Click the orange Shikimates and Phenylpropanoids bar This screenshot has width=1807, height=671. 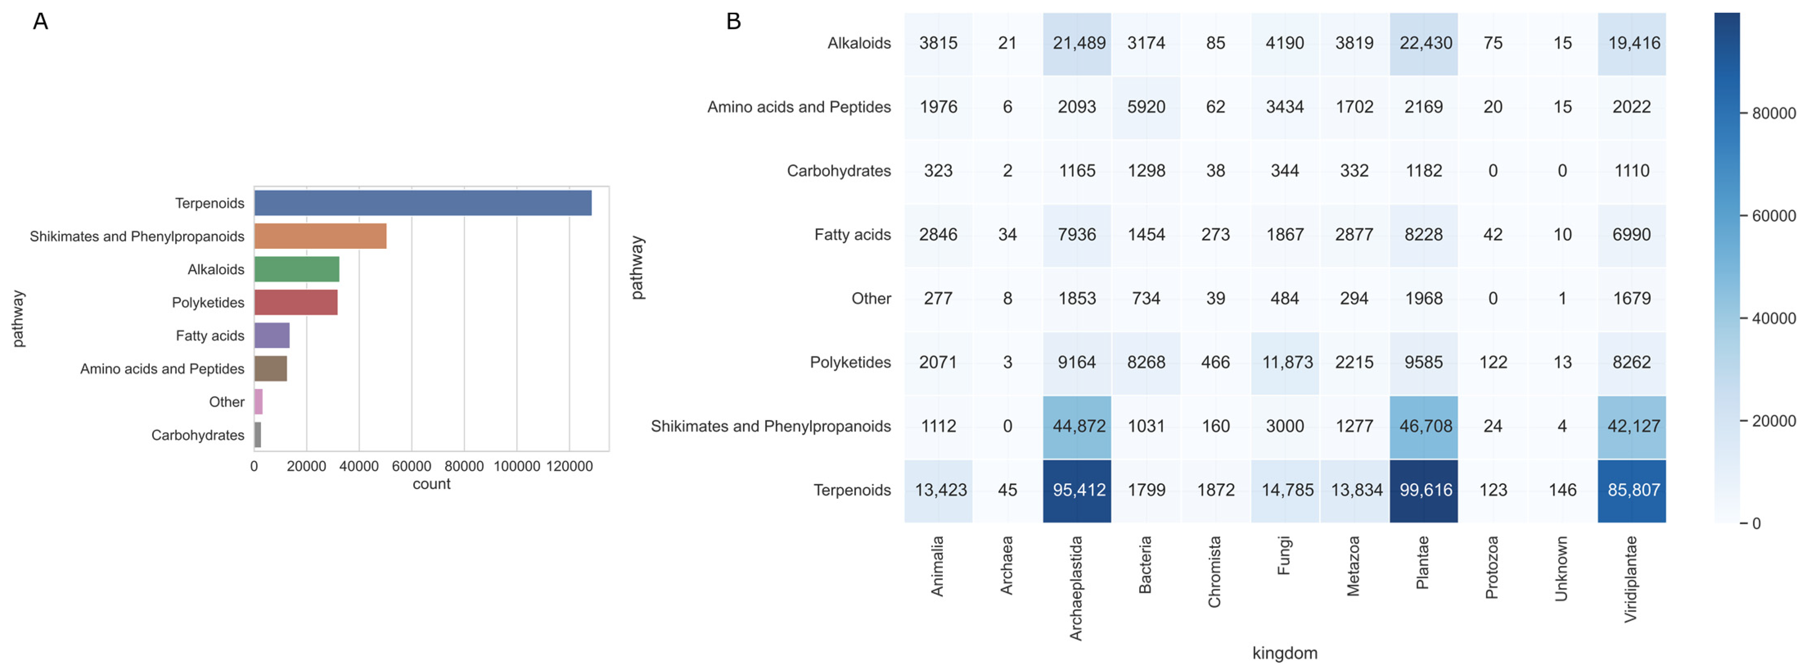(x=320, y=236)
